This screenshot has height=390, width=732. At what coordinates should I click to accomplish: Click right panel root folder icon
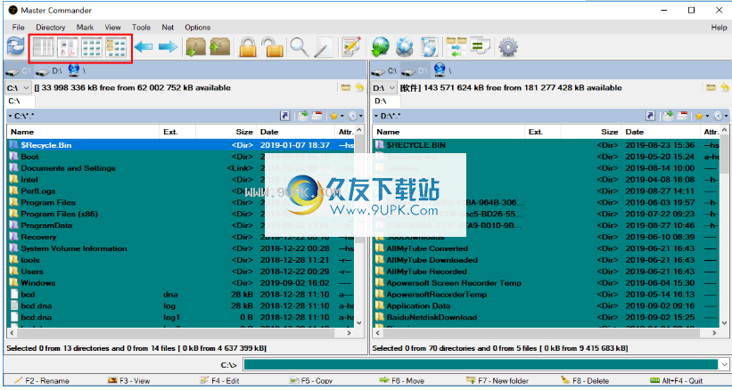point(711,87)
